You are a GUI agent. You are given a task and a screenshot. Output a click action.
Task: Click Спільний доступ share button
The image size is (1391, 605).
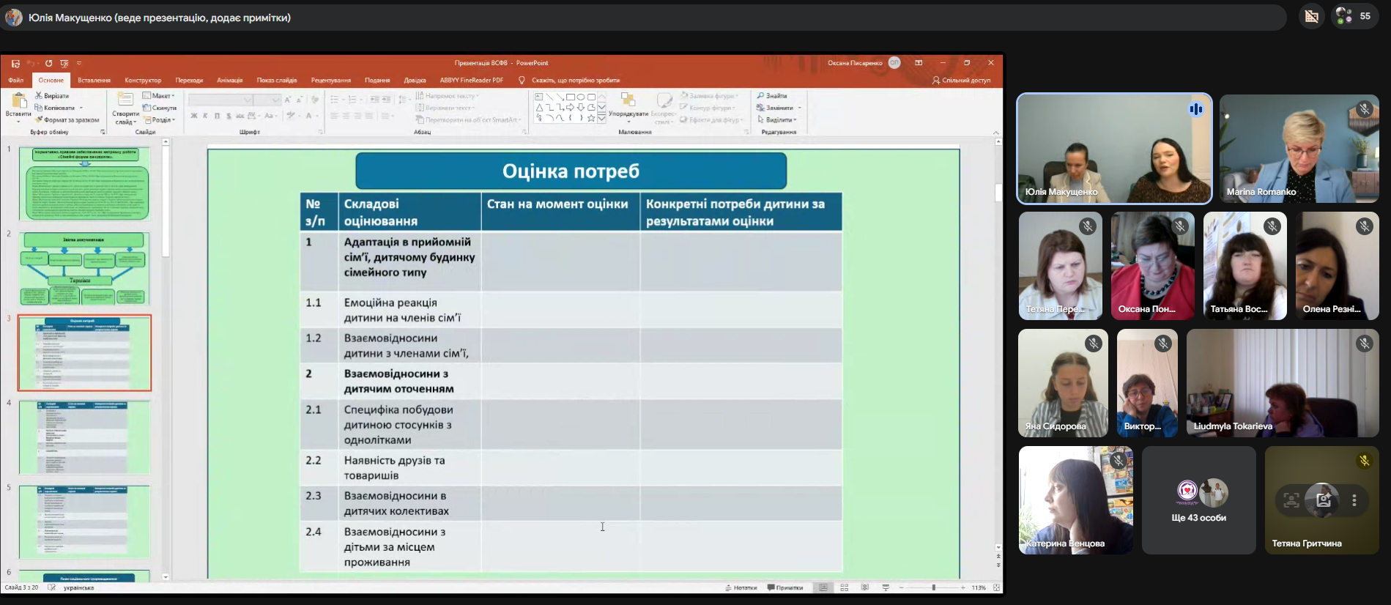tap(961, 81)
